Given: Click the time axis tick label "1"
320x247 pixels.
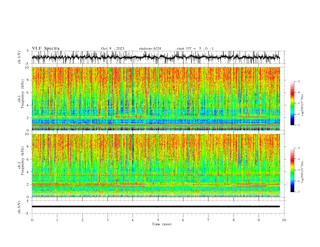Looking at the screenshot, I should 57,220.
